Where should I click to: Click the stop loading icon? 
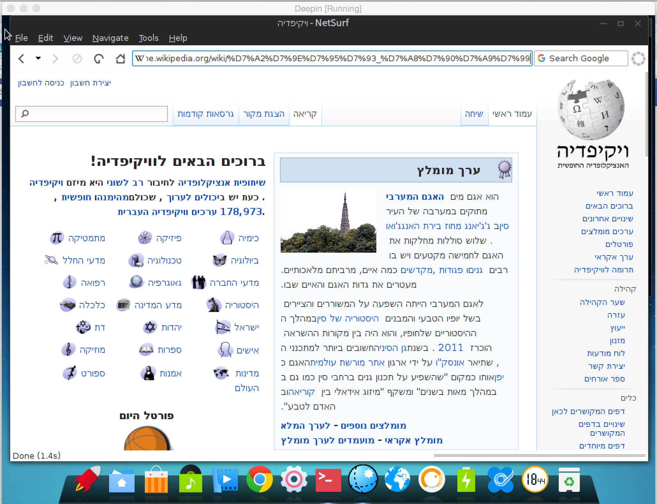point(77,59)
